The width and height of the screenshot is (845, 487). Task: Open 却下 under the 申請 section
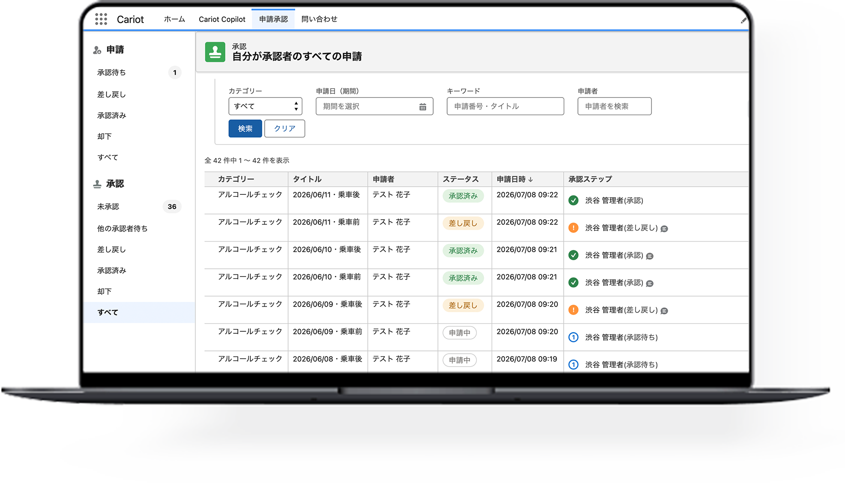pyautogui.click(x=105, y=137)
